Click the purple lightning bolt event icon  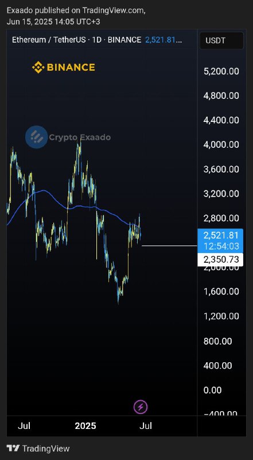click(x=141, y=407)
